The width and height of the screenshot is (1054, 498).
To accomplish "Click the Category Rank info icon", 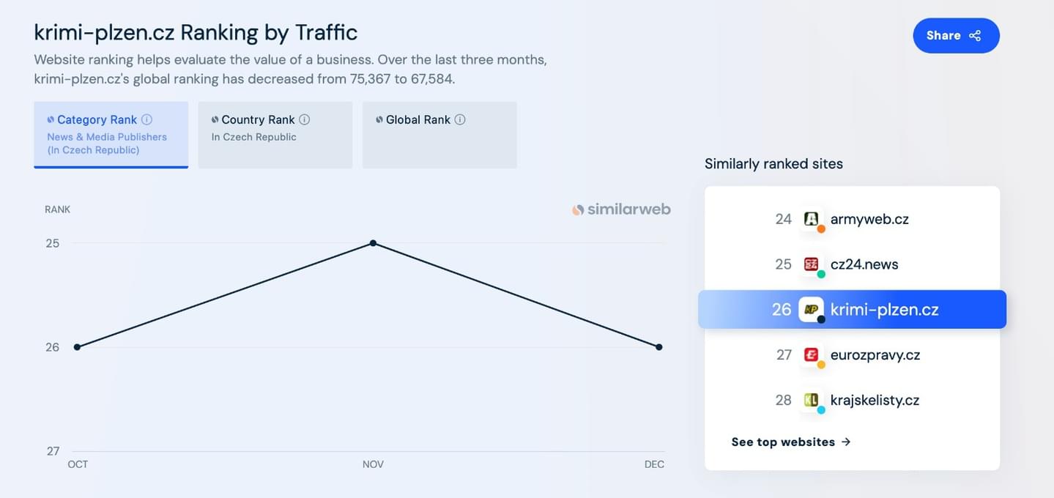I will coord(146,119).
